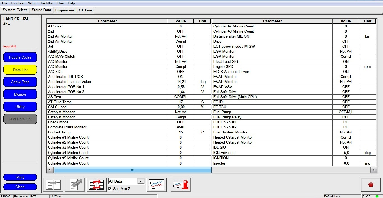Uncheck the Sort A to Z checkbox
This screenshot has height=198, width=383.
(110, 189)
